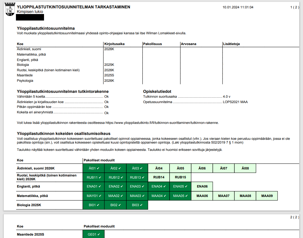
Task: Click the 2026K writing time for Psykologia
Action: pos(109,81)
